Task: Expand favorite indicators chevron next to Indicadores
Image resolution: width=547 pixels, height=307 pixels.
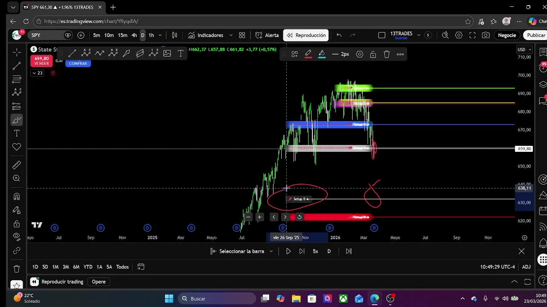Action: tap(231, 35)
